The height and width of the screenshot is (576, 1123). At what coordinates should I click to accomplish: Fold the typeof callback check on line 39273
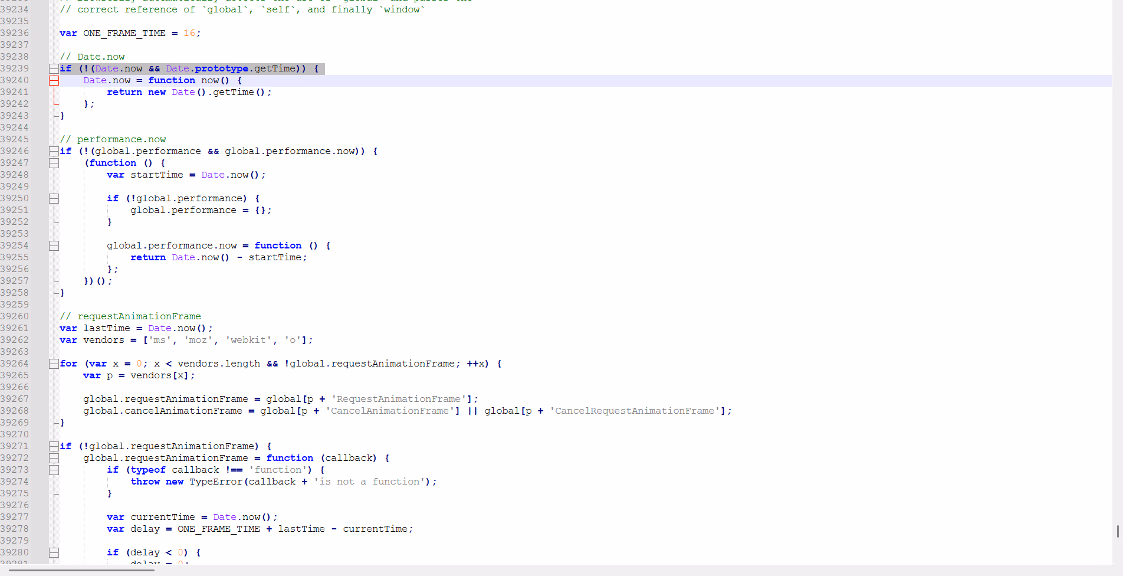54,470
